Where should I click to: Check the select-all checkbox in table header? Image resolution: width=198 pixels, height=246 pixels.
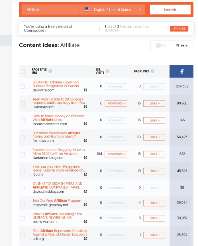(23, 72)
